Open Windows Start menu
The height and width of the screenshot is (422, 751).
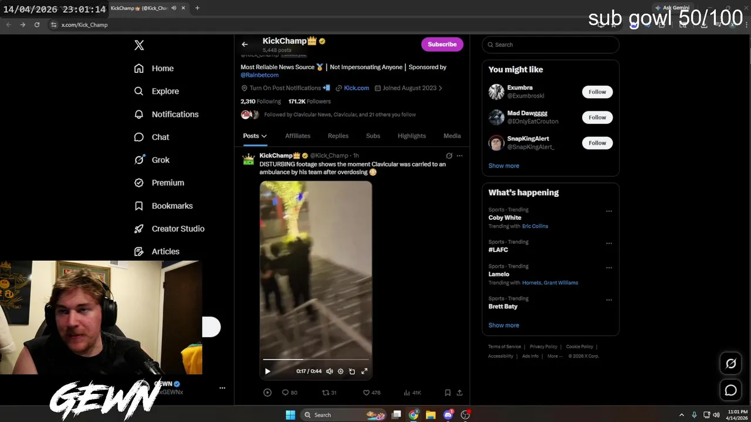click(x=290, y=415)
